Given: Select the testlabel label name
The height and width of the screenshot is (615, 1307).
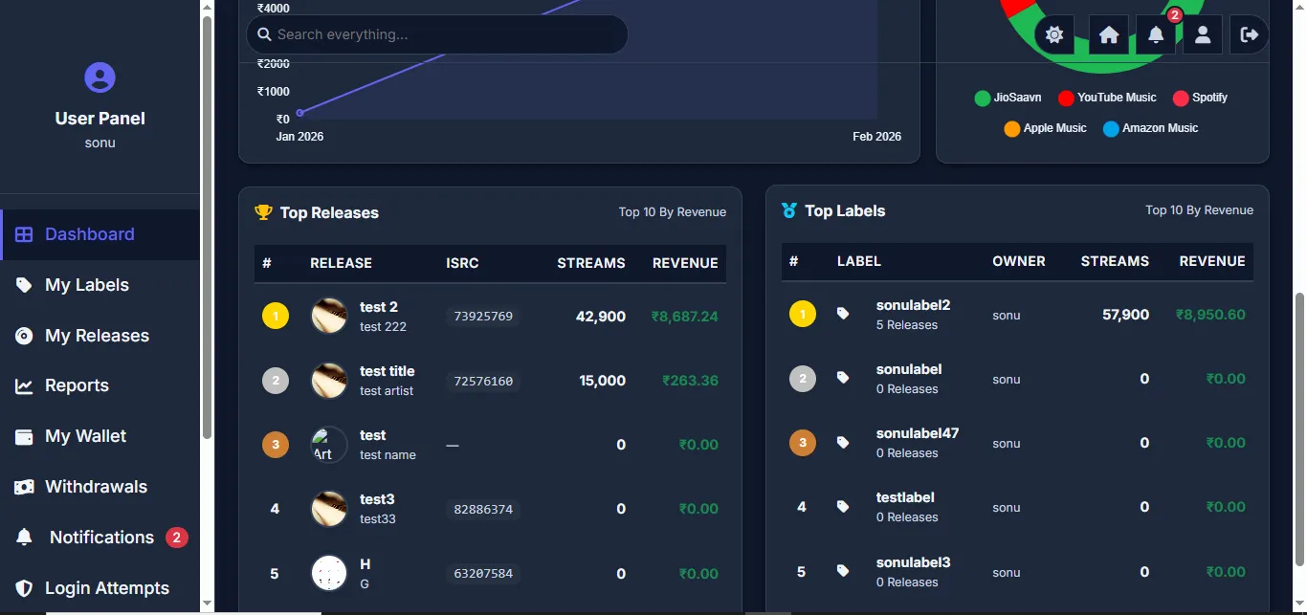Looking at the screenshot, I should pos(905,497).
